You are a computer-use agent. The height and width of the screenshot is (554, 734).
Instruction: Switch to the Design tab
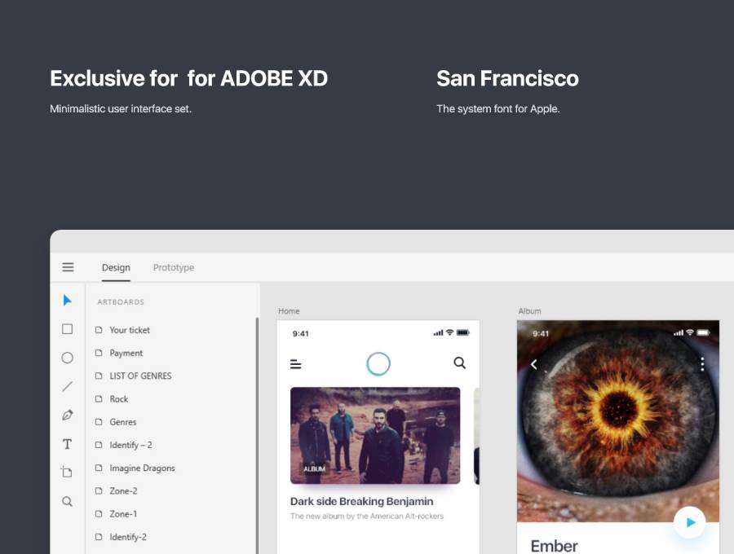click(116, 268)
